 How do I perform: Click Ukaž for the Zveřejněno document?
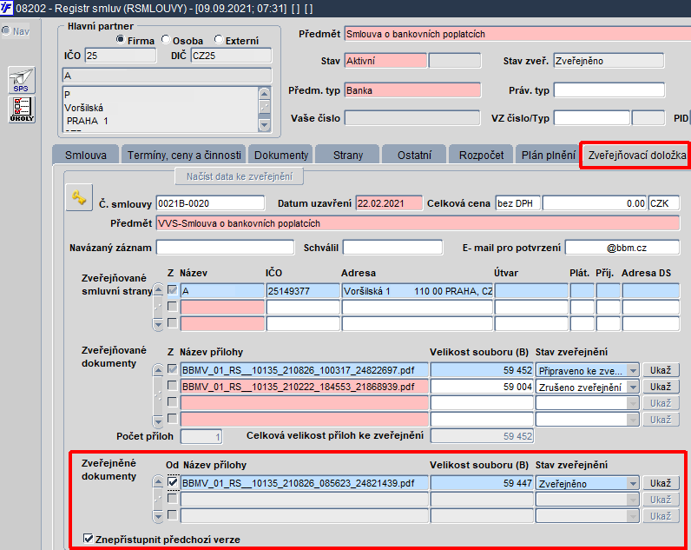(x=661, y=483)
